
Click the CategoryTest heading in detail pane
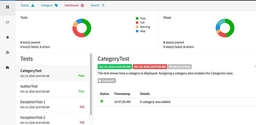(113, 59)
